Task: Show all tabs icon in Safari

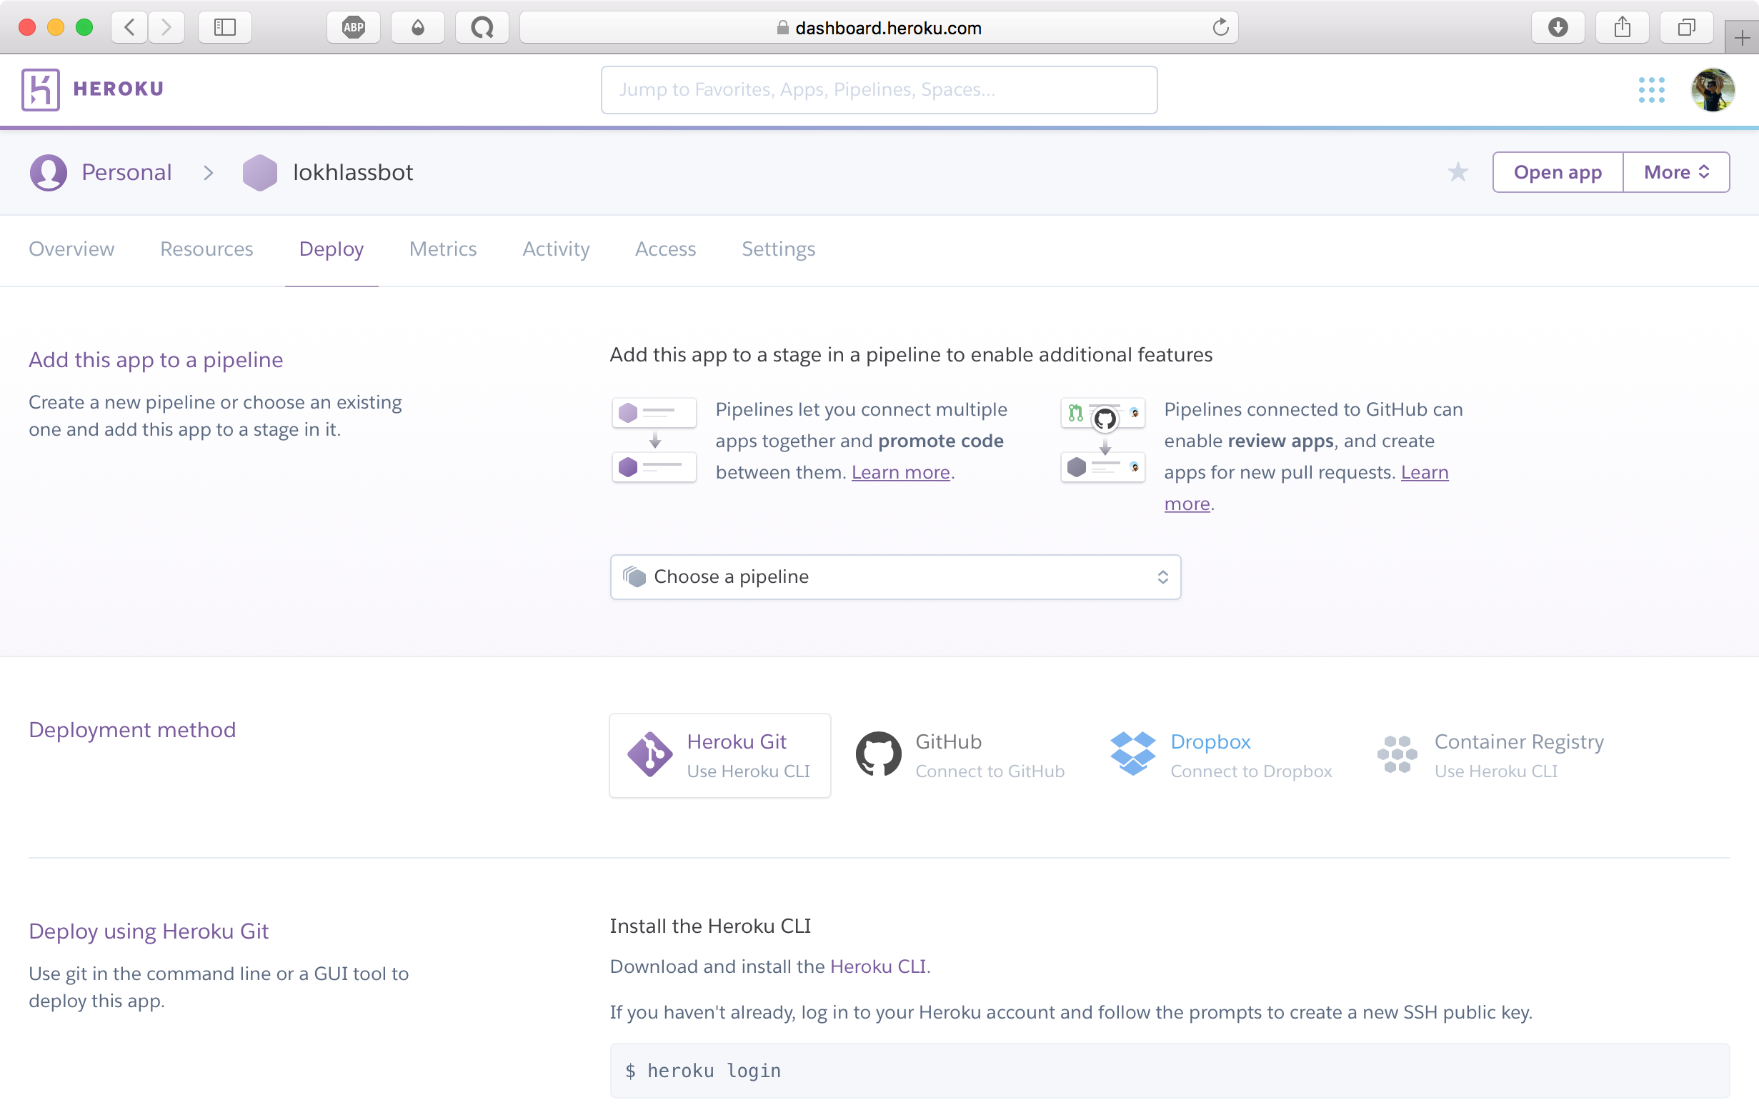Action: pyautogui.click(x=1686, y=28)
